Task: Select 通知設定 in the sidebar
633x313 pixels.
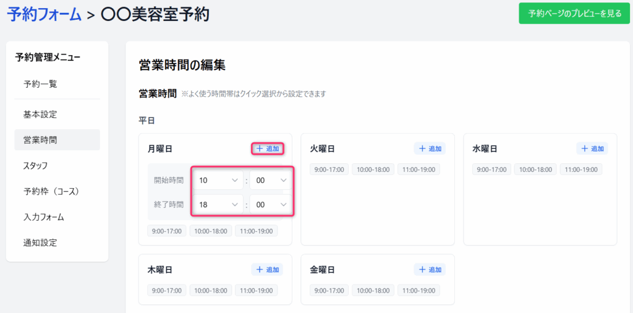Action: tap(40, 242)
